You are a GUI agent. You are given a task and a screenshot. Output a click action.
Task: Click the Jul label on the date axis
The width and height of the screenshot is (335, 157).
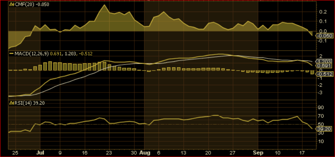[40, 153]
